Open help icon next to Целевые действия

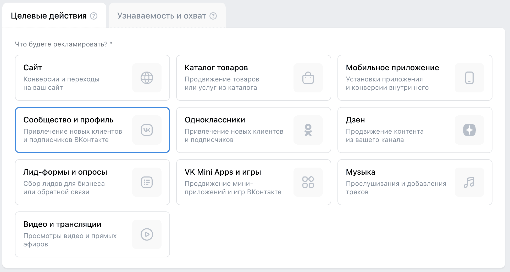[94, 16]
